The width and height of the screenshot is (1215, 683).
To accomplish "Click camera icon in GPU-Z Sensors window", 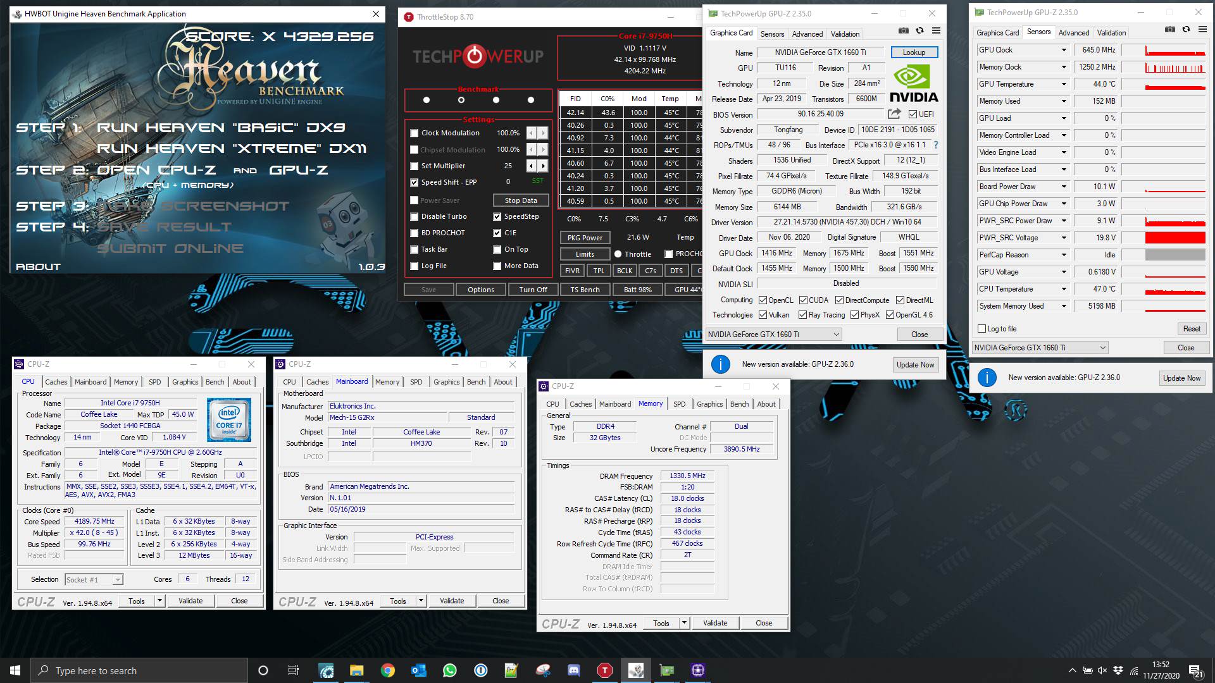I will click(1170, 29).
